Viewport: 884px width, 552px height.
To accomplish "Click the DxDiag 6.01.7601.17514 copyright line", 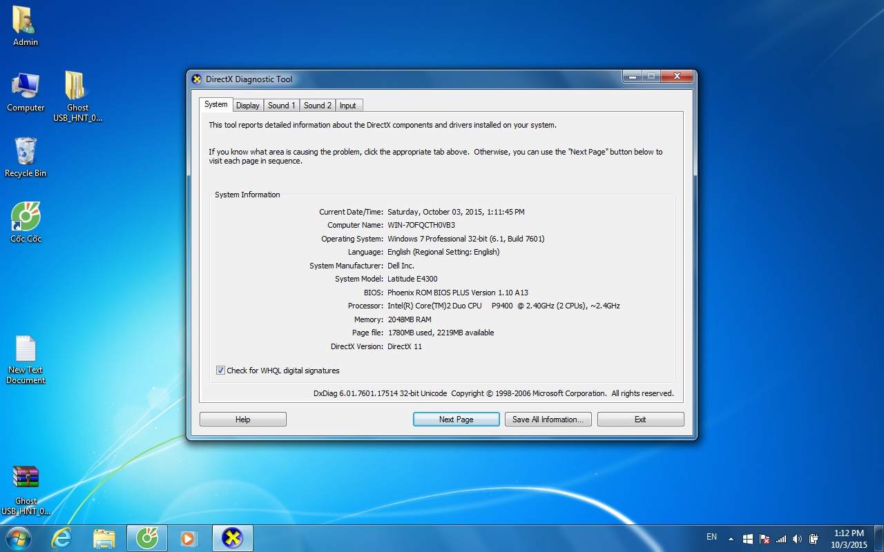I will pyautogui.click(x=493, y=393).
